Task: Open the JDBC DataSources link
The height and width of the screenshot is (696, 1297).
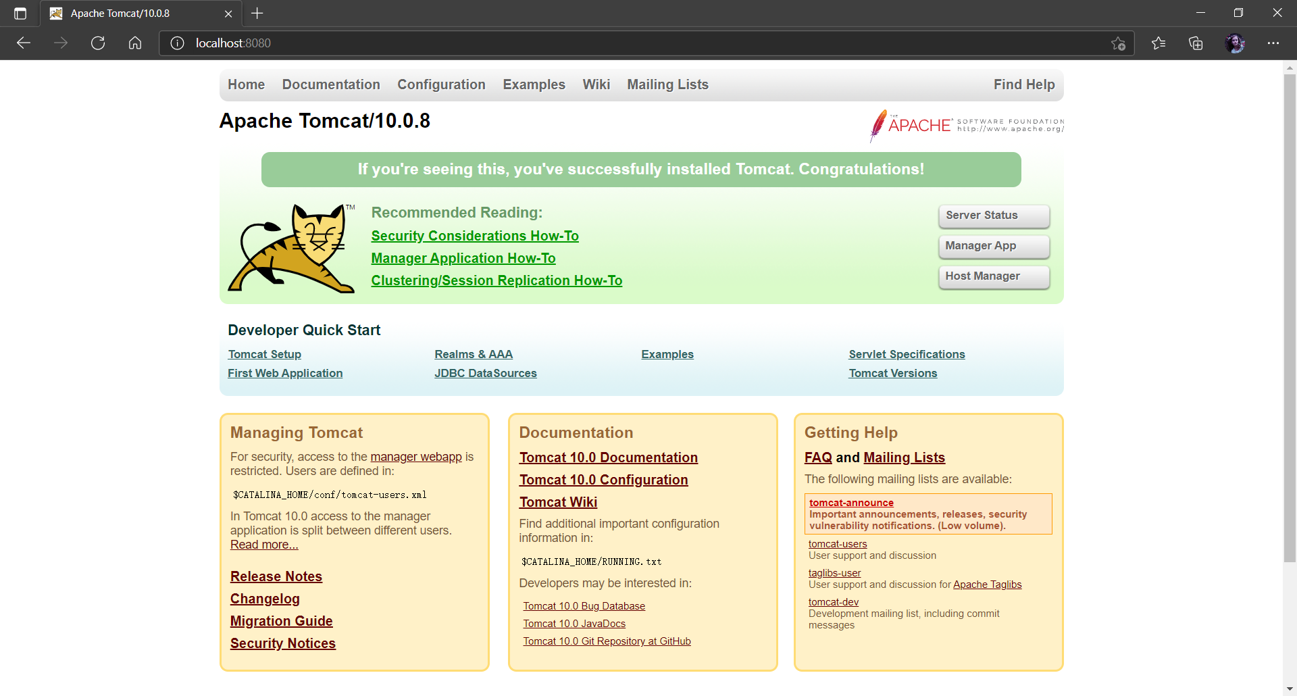Action: point(486,373)
